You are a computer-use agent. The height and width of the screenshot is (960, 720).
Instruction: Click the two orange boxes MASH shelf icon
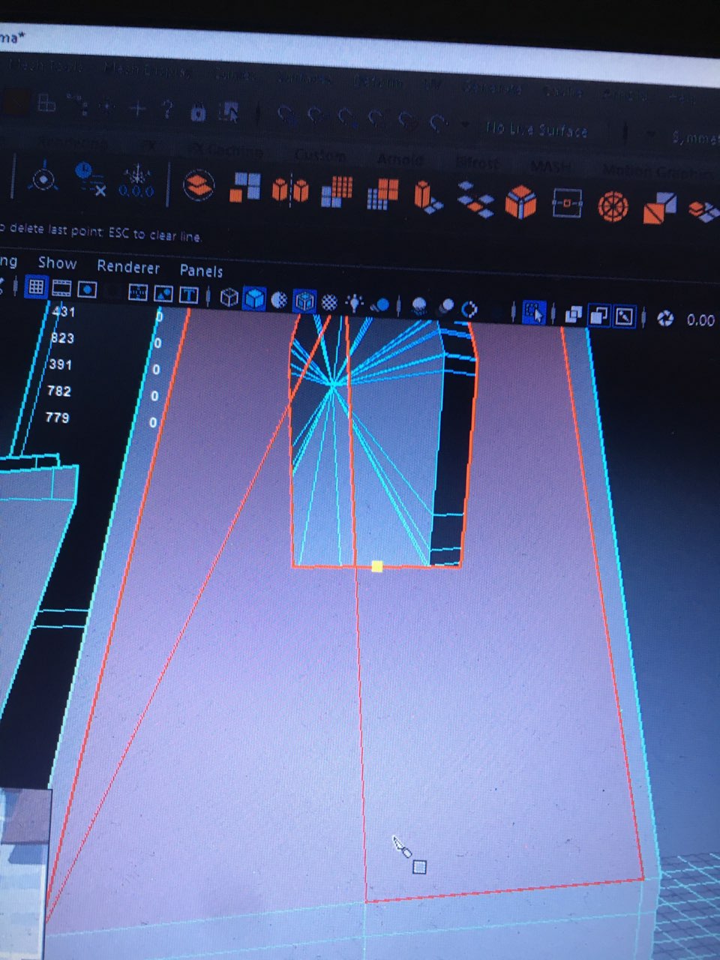point(290,189)
